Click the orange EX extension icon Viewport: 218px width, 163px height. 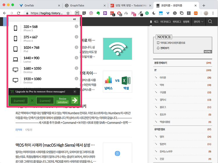(196, 13)
